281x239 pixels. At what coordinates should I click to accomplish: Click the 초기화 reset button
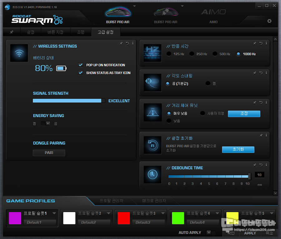click(x=238, y=149)
